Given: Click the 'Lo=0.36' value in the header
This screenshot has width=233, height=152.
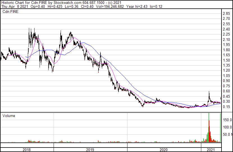Looking at the screenshot, I should coord(72,6).
